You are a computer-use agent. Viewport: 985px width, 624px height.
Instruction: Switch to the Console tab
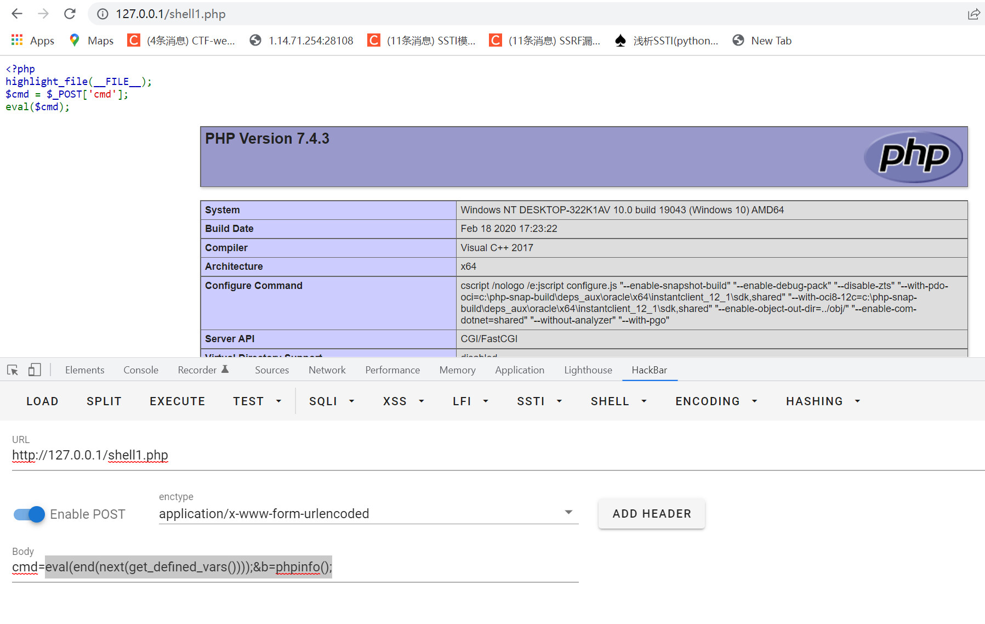[x=141, y=370]
